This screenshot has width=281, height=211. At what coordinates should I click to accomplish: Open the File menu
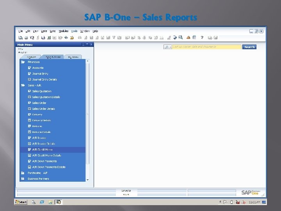21,31
